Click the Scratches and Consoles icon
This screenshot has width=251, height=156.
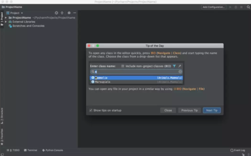click(10, 26)
